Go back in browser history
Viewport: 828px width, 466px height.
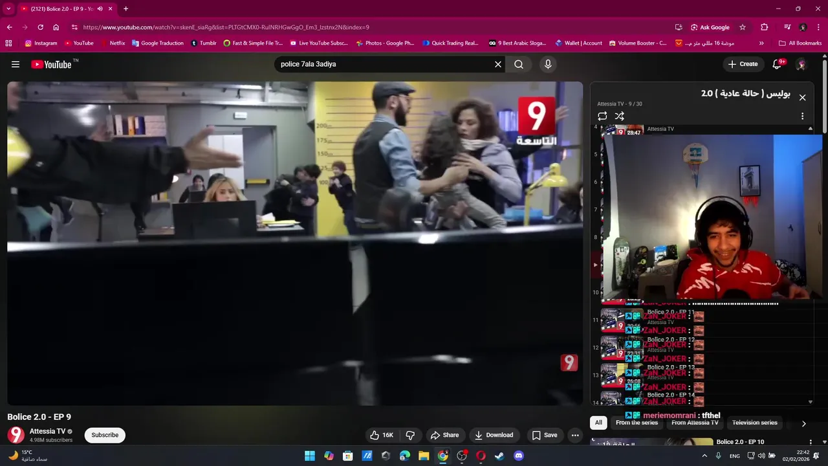(x=9, y=27)
